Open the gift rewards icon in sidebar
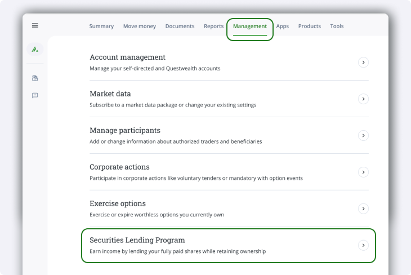 (x=35, y=78)
